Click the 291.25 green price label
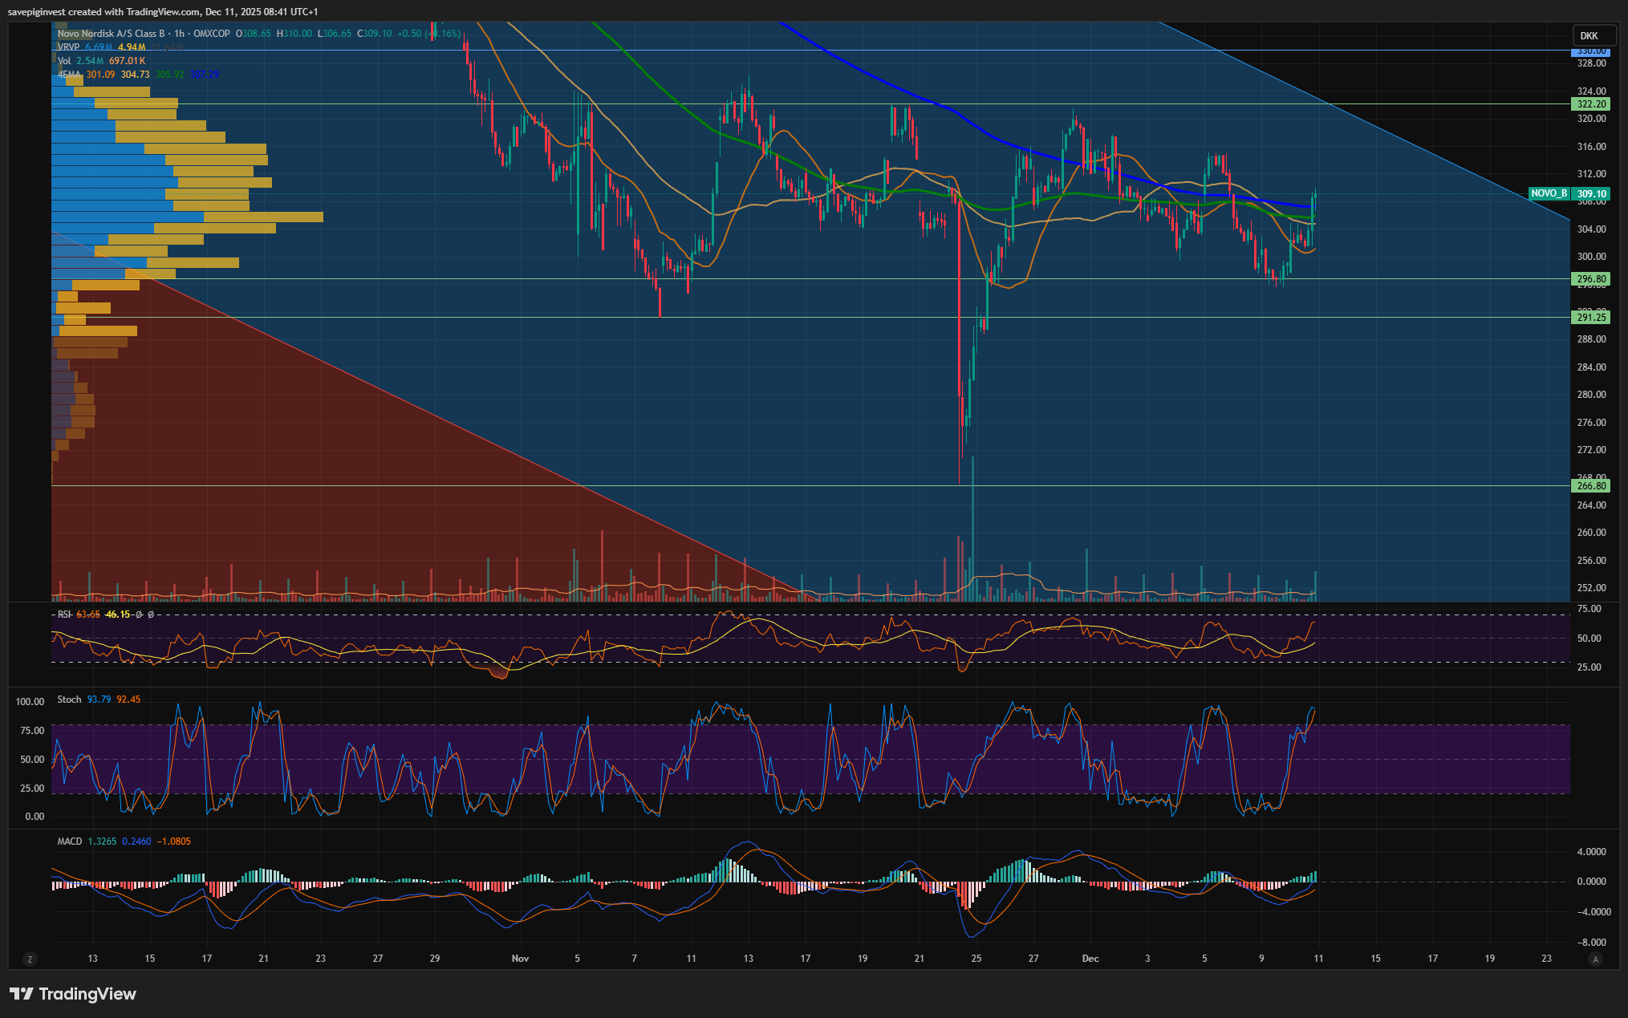1628x1018 pixels. (x=1591, y=318)
